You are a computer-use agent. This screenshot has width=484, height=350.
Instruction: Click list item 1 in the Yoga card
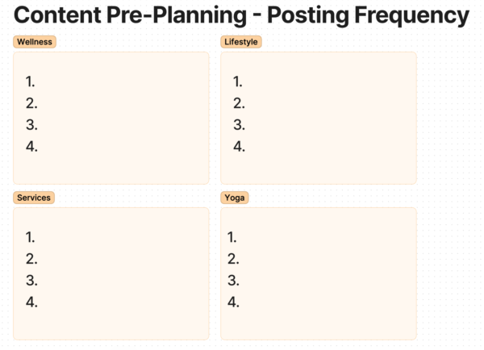232,237
